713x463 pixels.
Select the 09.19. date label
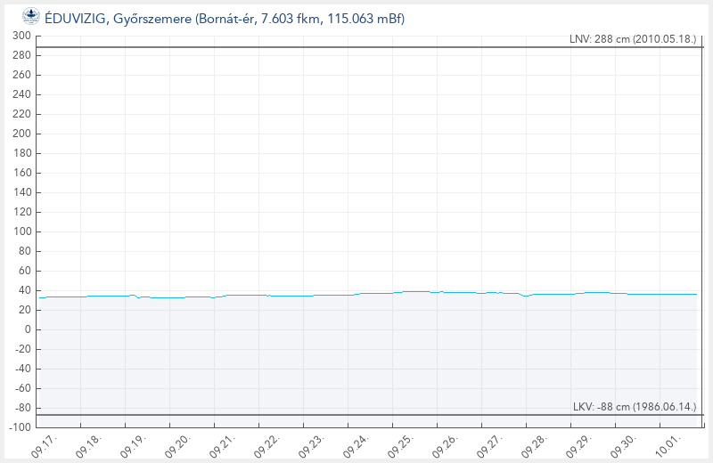point(134,445)
